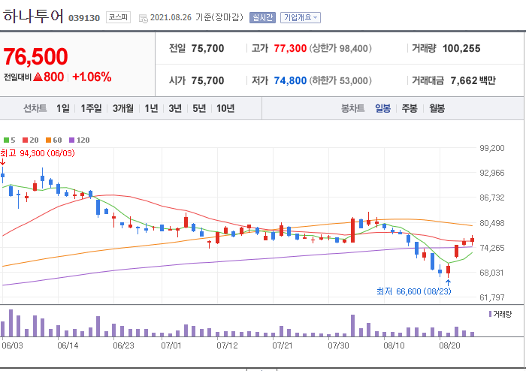Click the 06/14 date axis label
Screen dimensions: 526x371
[68, 345]
